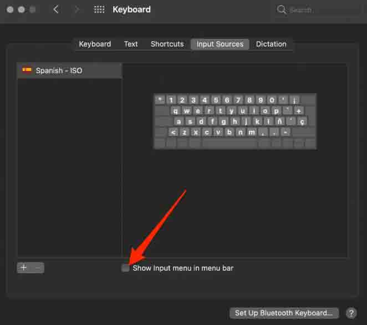
Task: Remove input source with minus button
Action: tap(38, 268)
